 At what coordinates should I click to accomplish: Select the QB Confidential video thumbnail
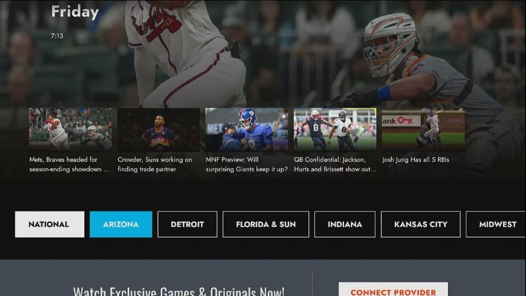(x=335, y=129)
